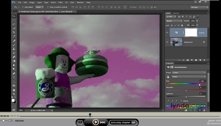The width and height of the screenshot is (221, 126).
Task: Click the create new layer icon
Action: coord(200,60)
